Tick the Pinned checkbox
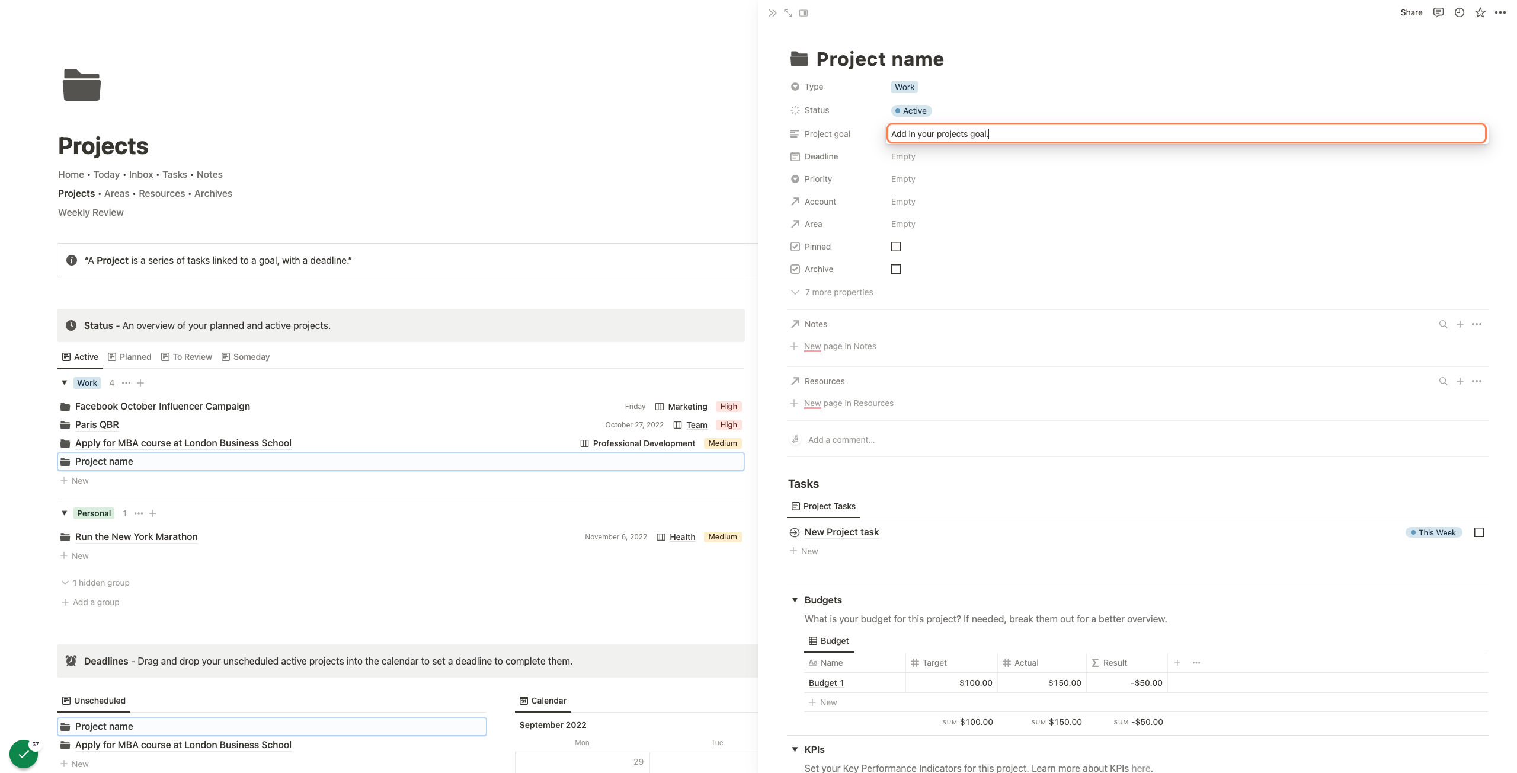This screenshot has width=1517, height=773. [x=896, y=247]
